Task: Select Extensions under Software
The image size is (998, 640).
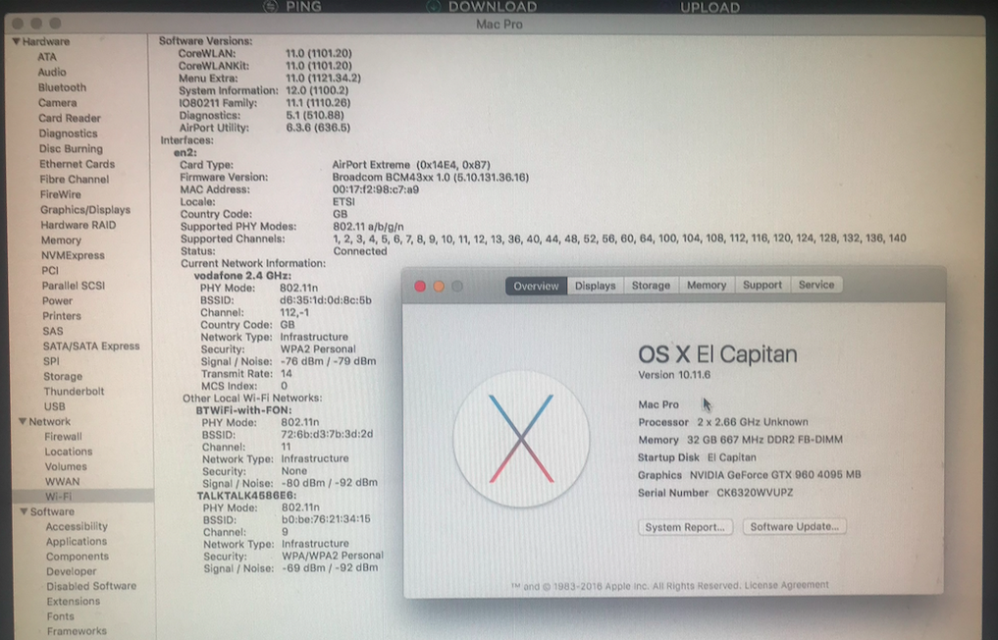Action: 74,601
